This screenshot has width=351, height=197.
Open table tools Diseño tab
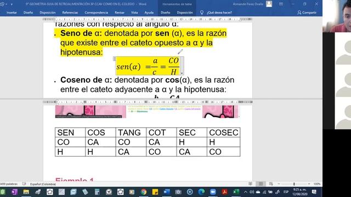pos(165,13)
